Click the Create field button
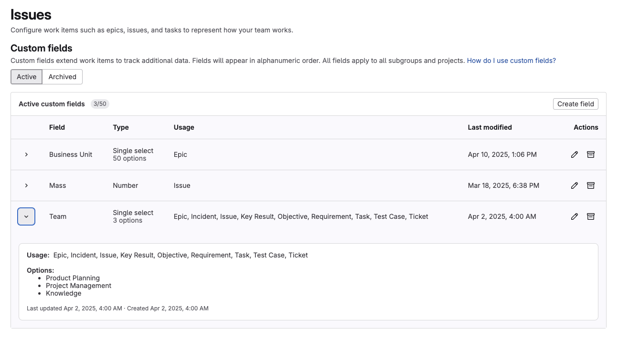The width and height of the screenshot is (618, 339). coord(575,104)
